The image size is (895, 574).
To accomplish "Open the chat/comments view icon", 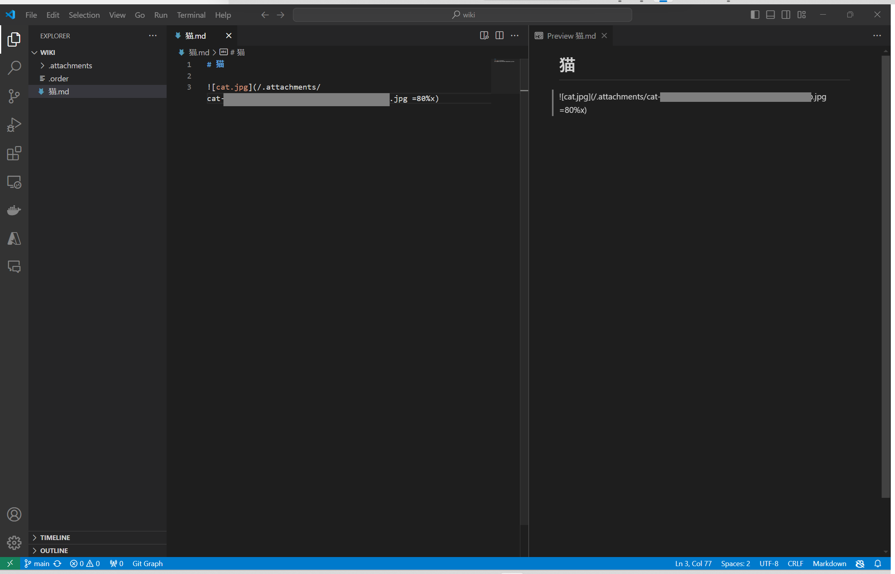I will [14, 267].
